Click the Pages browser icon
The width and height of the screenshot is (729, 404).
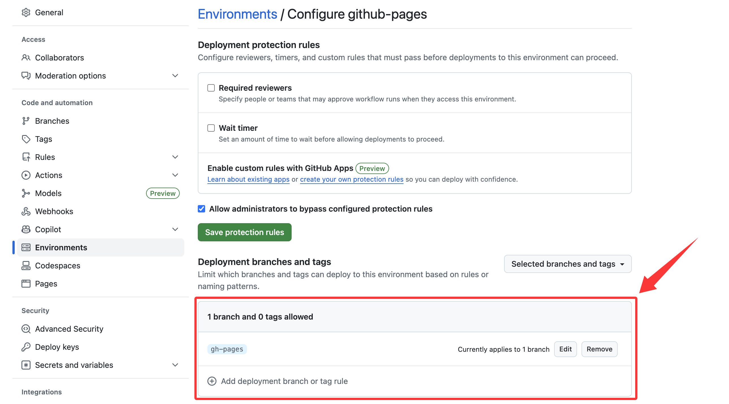26,284
